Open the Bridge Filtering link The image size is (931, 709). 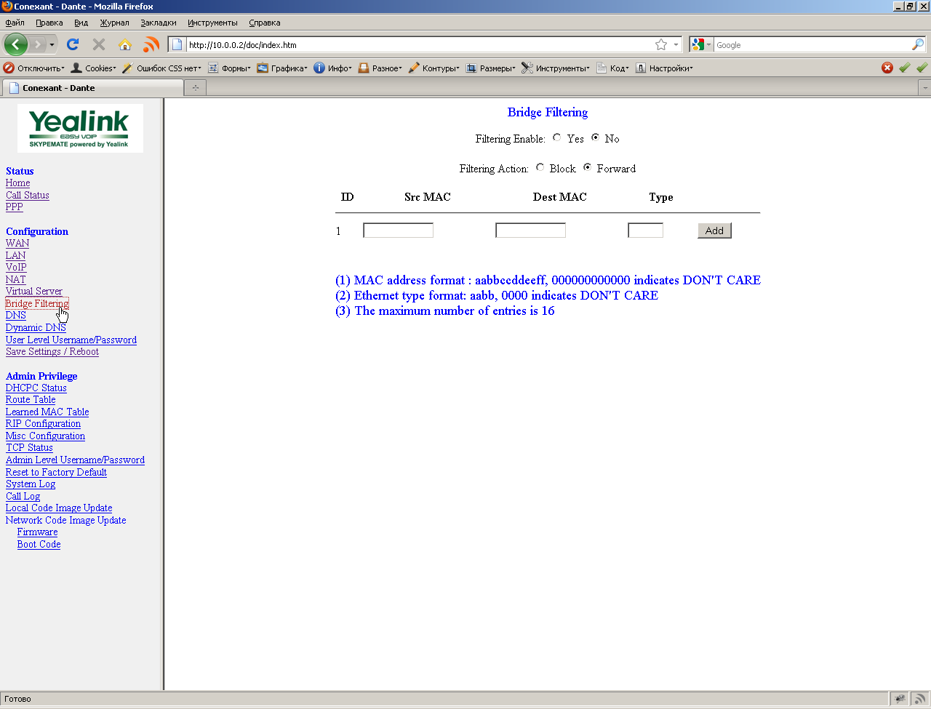pyautogui.click(x=37, y=303)
